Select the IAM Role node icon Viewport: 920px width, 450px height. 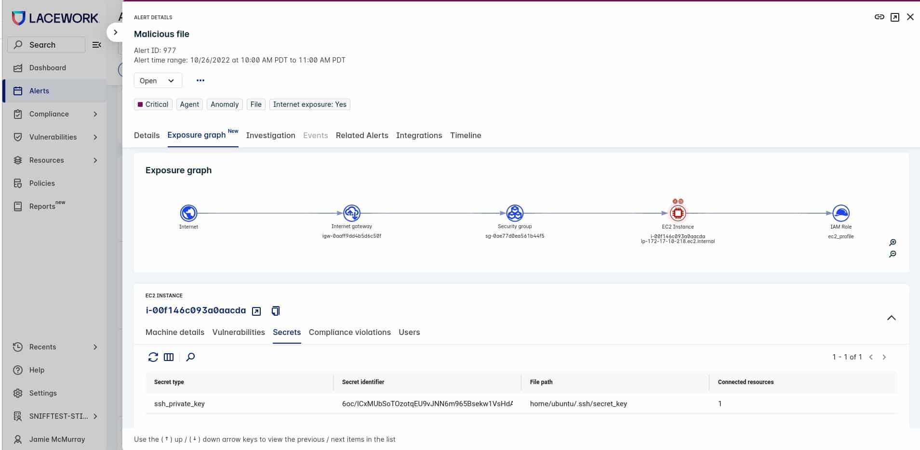(x=840, y=213)
